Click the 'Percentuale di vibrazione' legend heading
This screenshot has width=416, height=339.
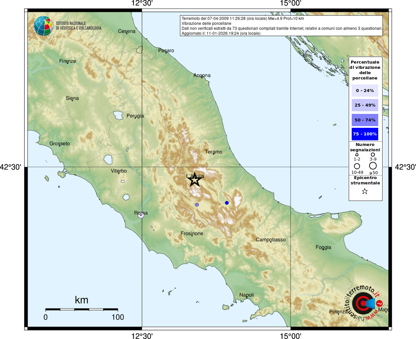365,70
